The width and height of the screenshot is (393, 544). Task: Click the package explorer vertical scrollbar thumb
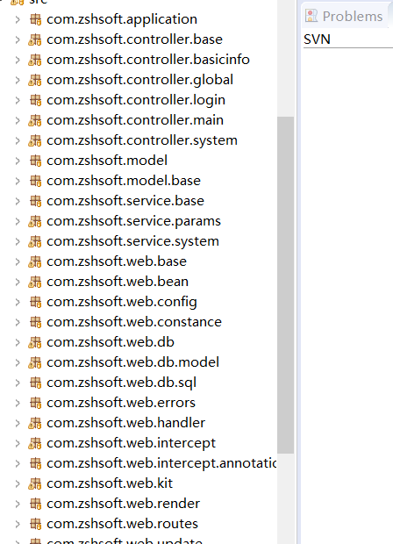[x=285, y=285]
